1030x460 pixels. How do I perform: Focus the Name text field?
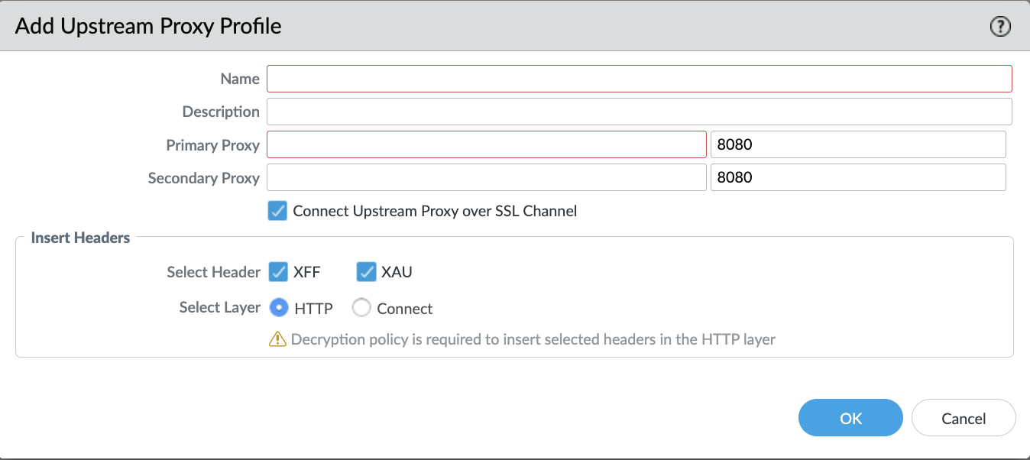pos(639,79)
